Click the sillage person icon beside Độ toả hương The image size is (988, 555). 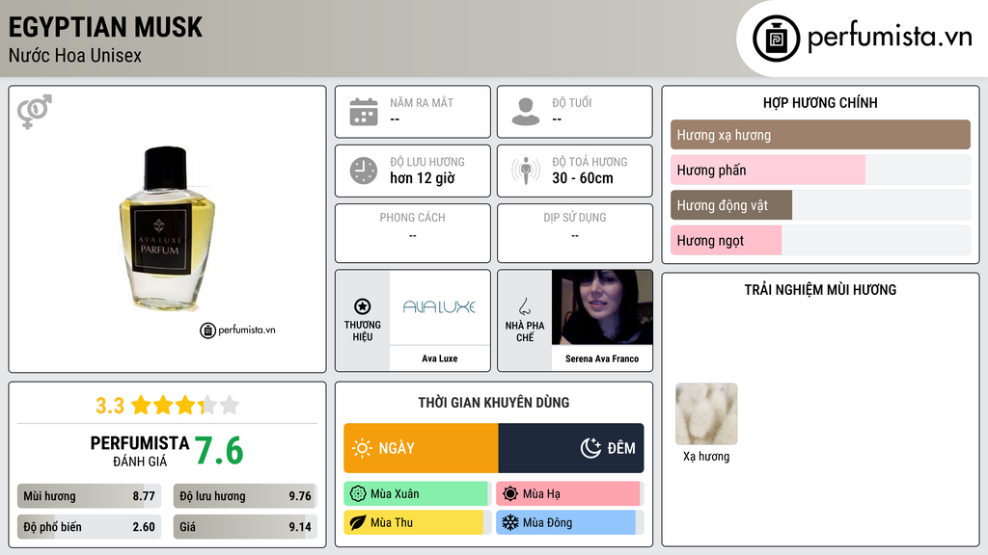[x=526, y=171]
